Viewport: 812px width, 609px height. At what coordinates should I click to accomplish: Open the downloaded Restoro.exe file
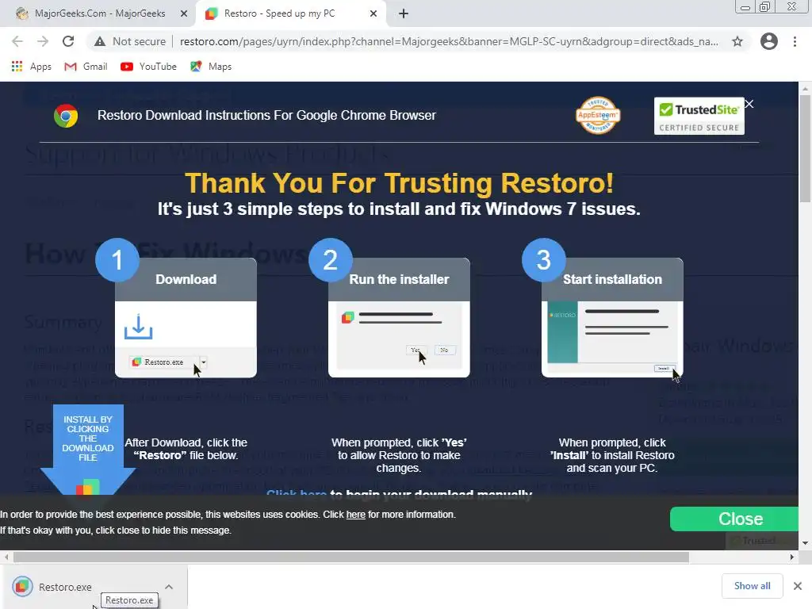[65, 587]
